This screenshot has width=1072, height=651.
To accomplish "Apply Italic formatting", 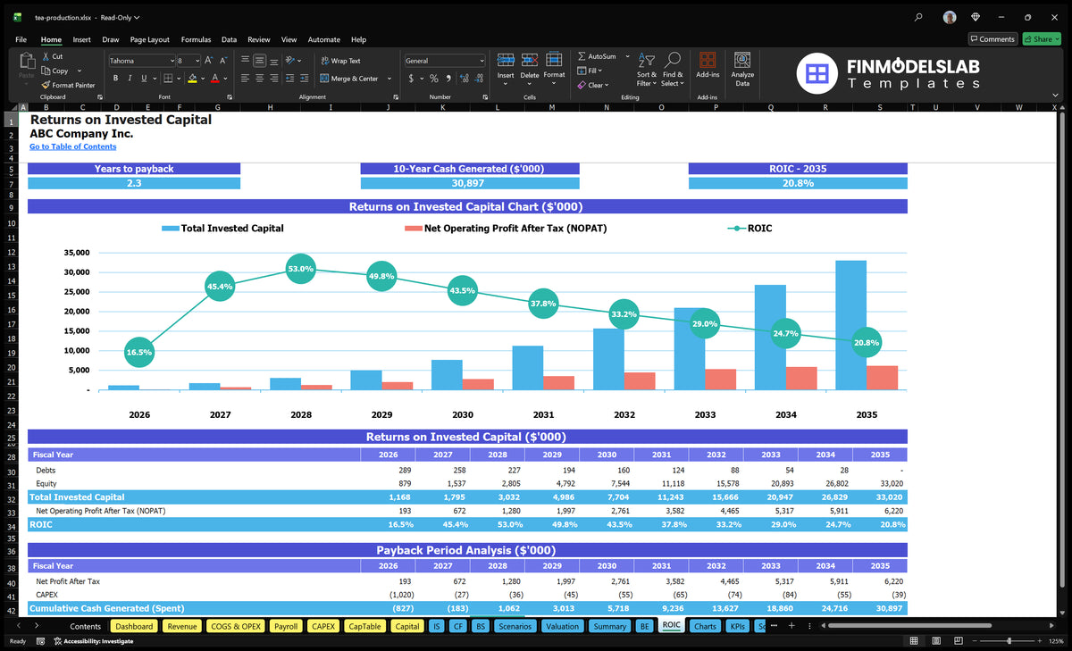I will point(129,79).
